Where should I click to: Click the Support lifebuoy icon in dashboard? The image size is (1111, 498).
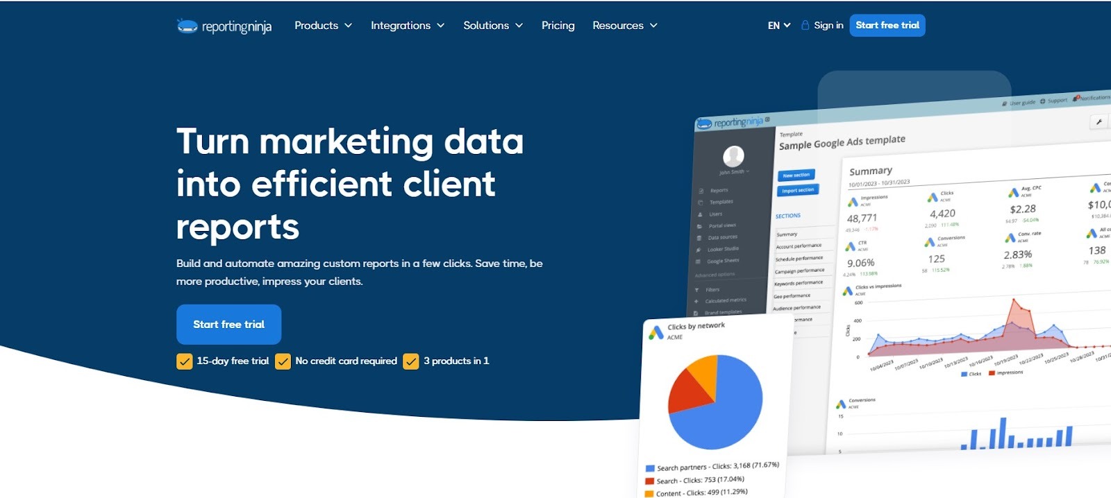[x=1042, y=101]
